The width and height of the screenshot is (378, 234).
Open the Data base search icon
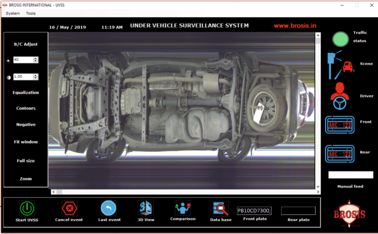coord(220,207)
